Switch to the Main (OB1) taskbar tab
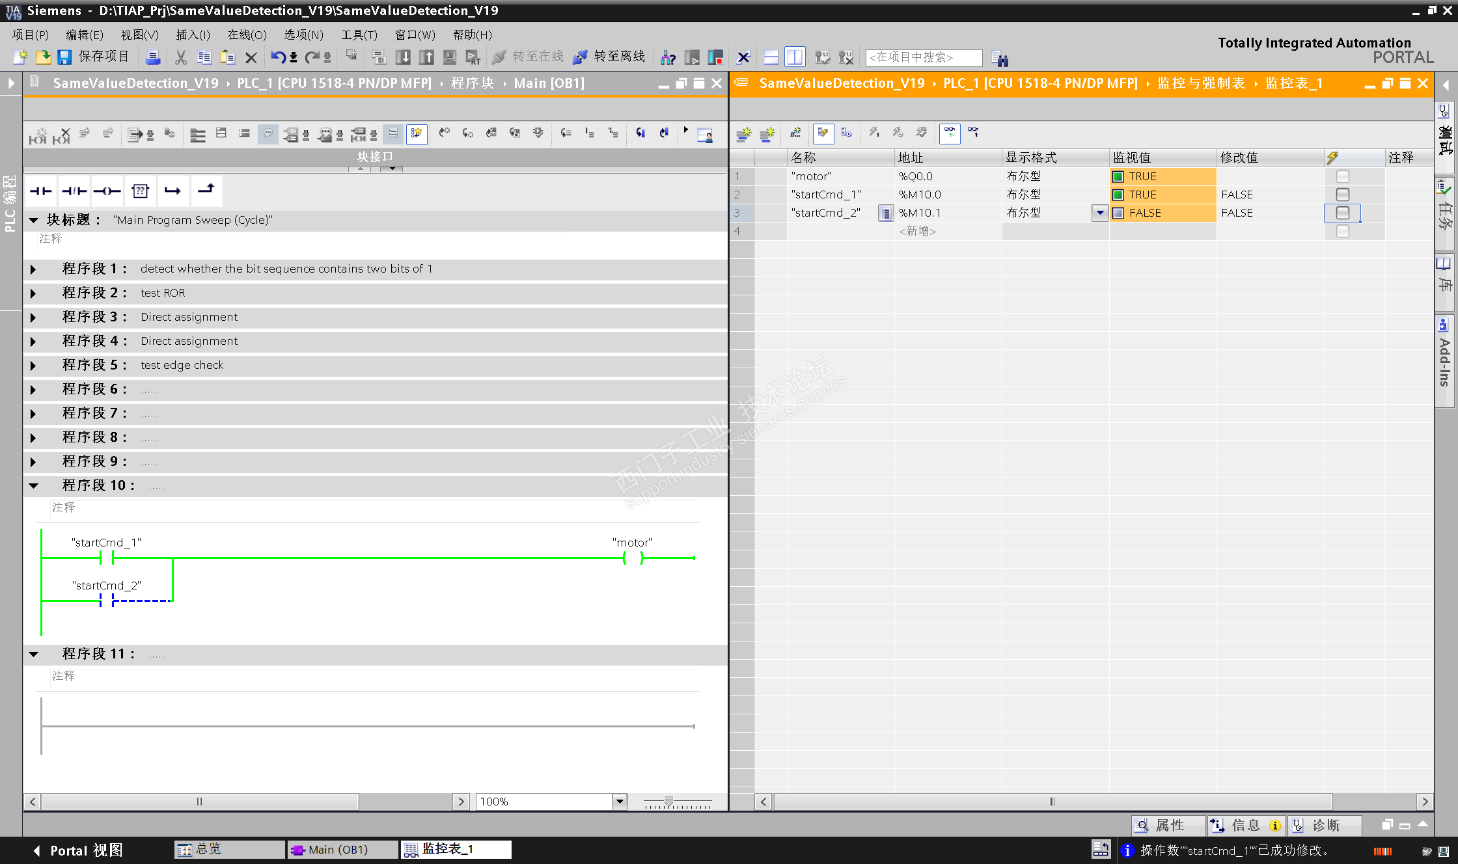Viewport: 1458px width, 864px height. click(341, 850)
